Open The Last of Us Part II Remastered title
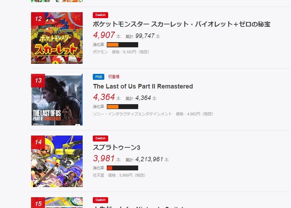291x208 pixels. 143,86
